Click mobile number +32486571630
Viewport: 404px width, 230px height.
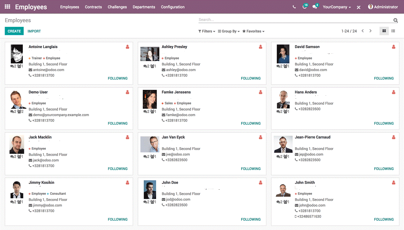[x=309, y=216]
